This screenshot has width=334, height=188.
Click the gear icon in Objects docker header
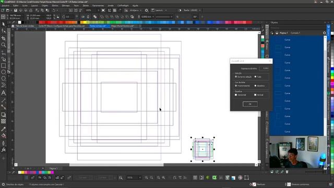pos(324,33)
